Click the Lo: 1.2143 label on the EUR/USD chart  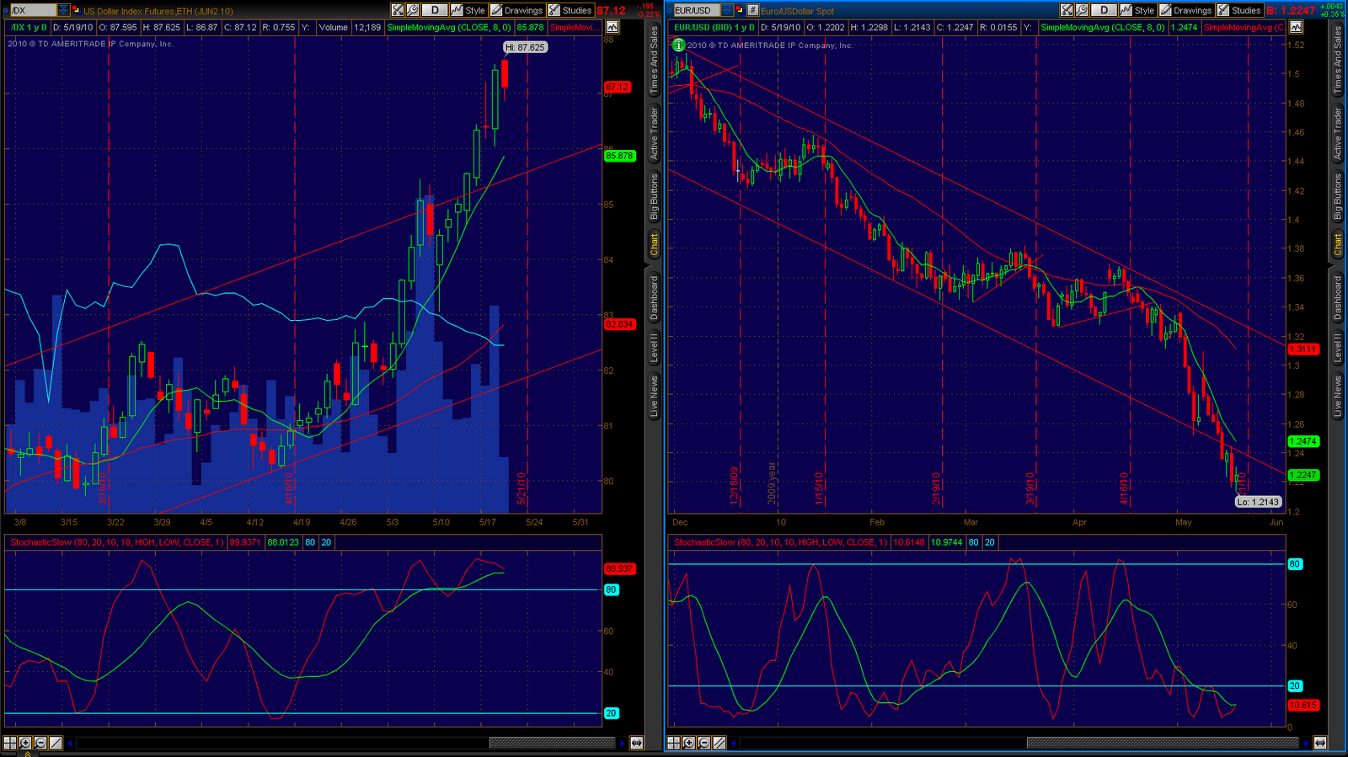[1258, 502]
